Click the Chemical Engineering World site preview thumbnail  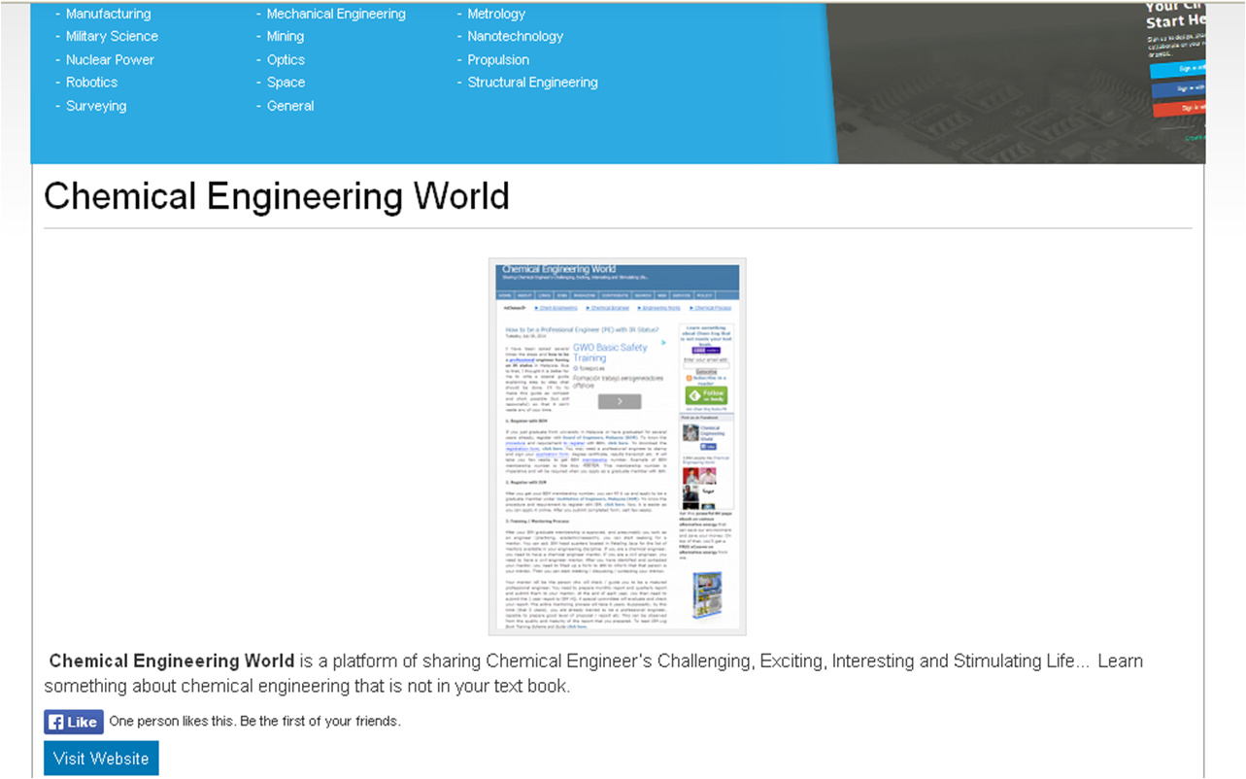coord(617,446)
